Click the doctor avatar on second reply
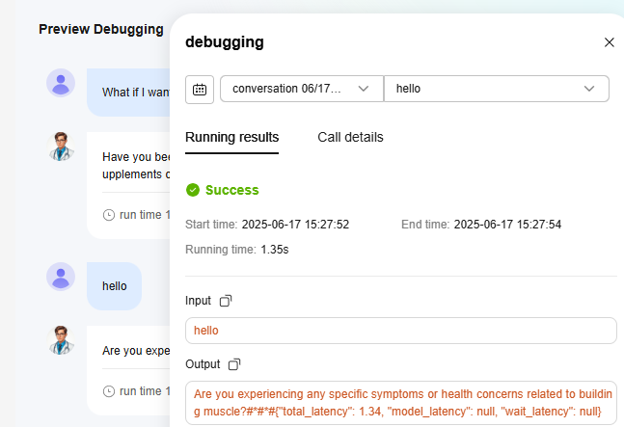The image size is (624, 427). pyautogui.click(x=61, y=340)
